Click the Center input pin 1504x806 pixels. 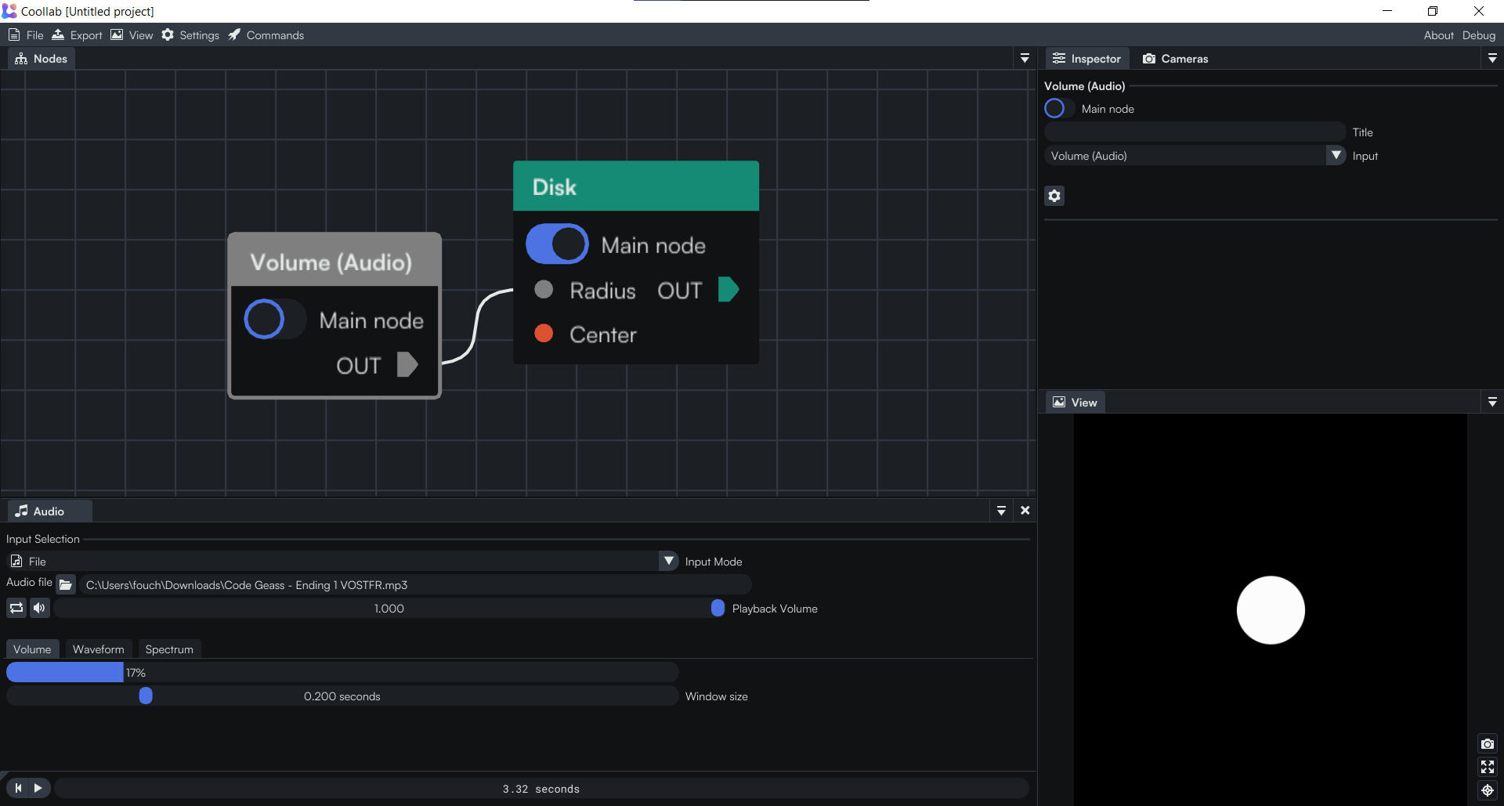(x=544, y=334)
